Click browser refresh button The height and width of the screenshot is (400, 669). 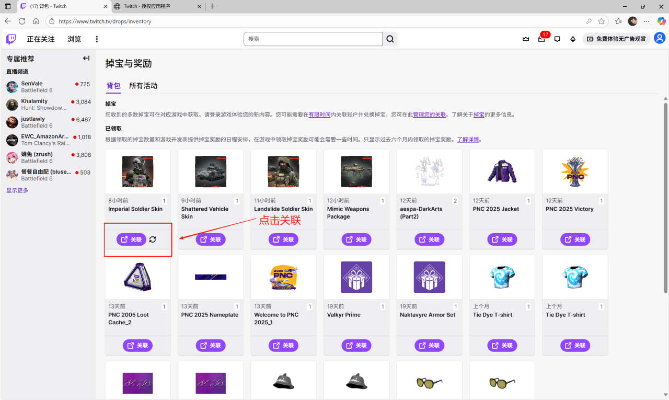[22, 21]
